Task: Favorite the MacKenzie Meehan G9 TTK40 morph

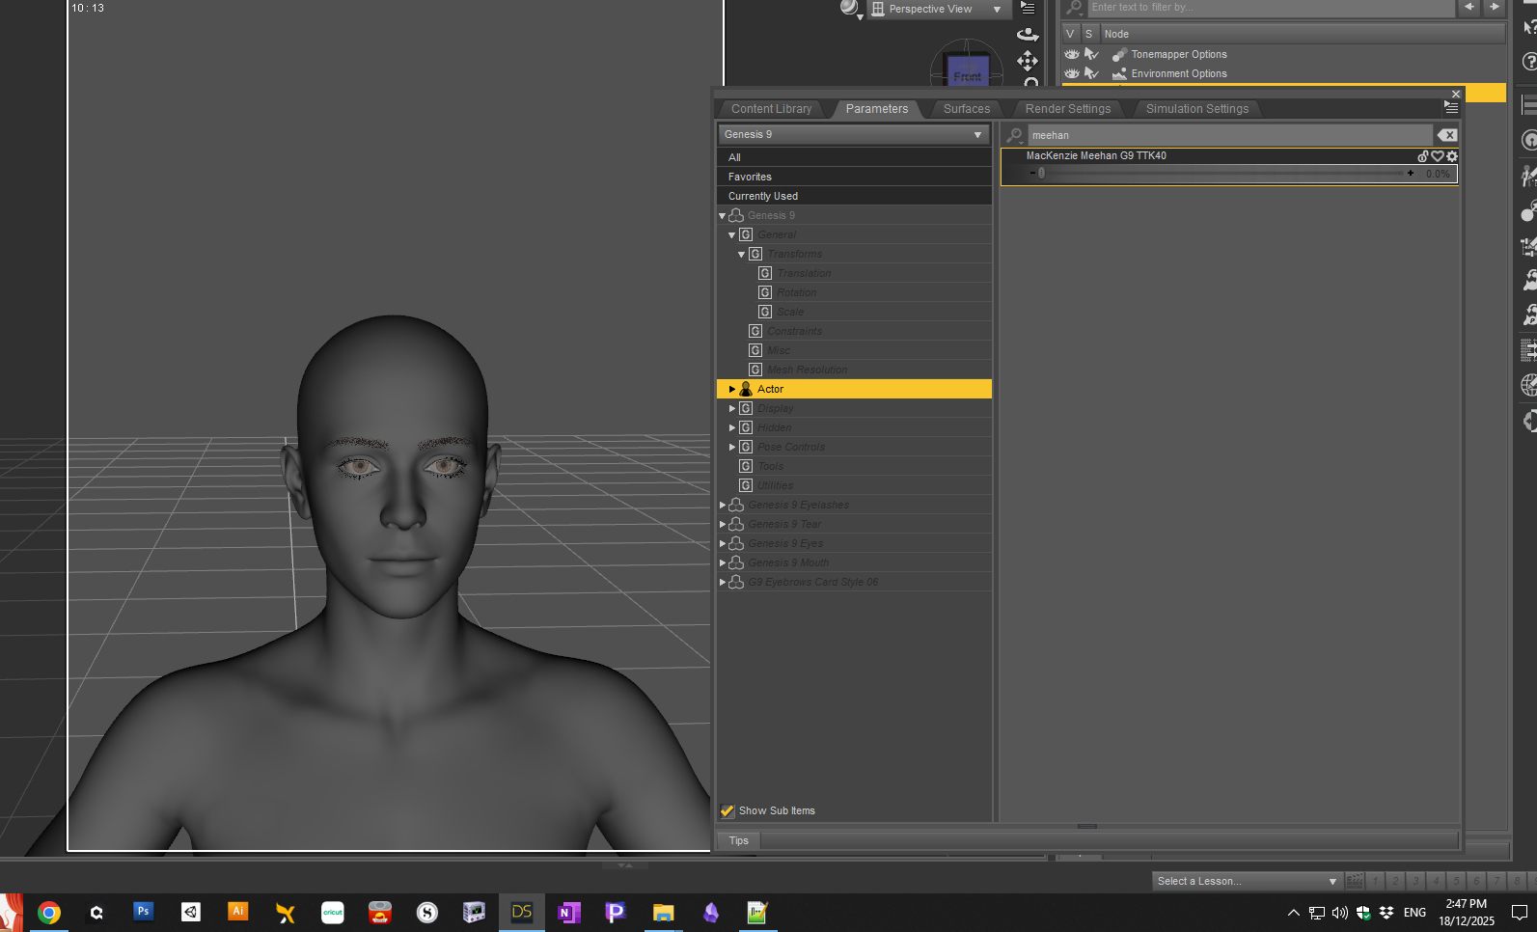Action: click(1438, 156)
